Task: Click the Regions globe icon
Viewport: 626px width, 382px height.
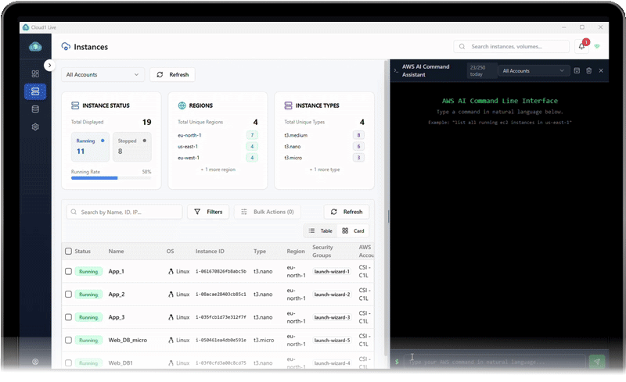Action: [x=182, y=105]
